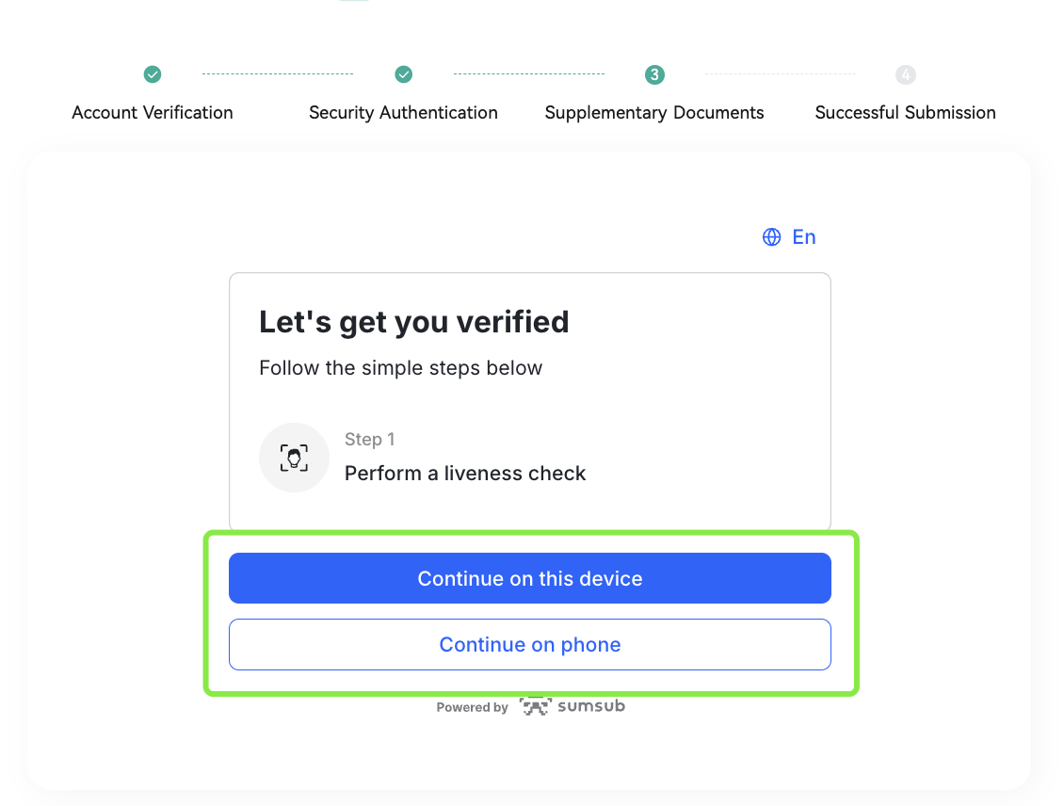The height and width of the screenshot is (806, 1064).
Task: Select the Successful Submission step label
Action: [905, 113]
